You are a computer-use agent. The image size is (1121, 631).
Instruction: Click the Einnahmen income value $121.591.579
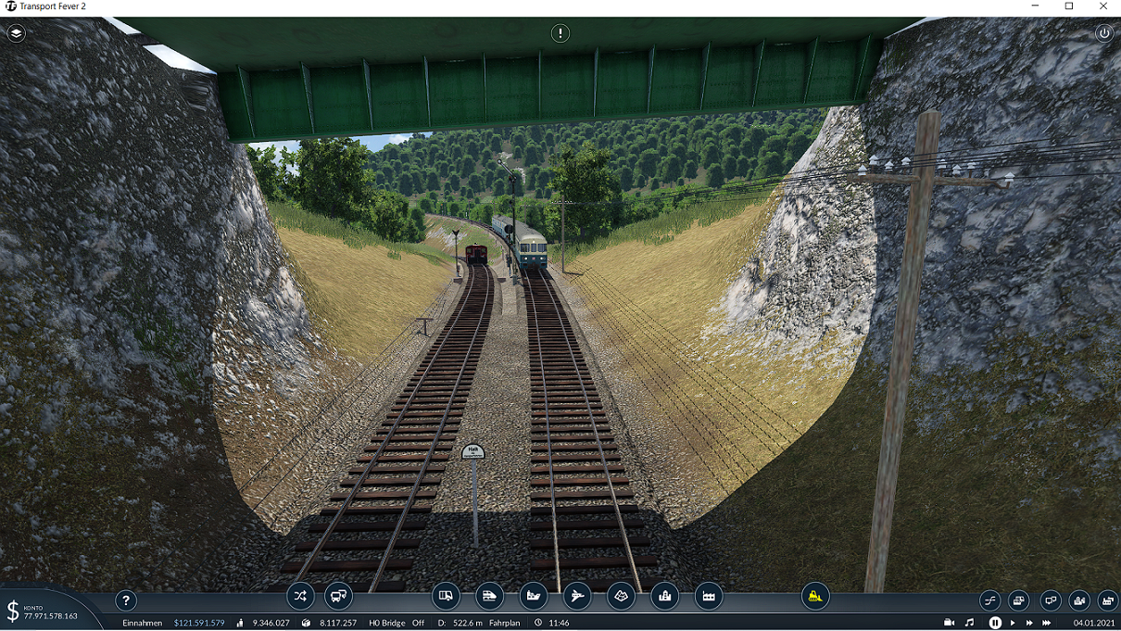[199, 623]
